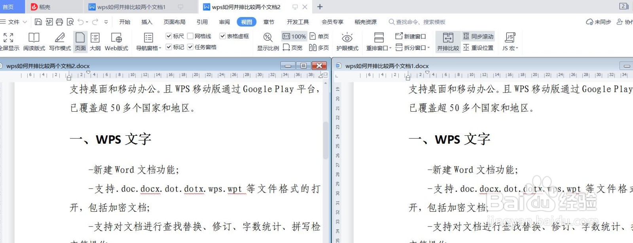Select page view (页面)

coord(80,42)
